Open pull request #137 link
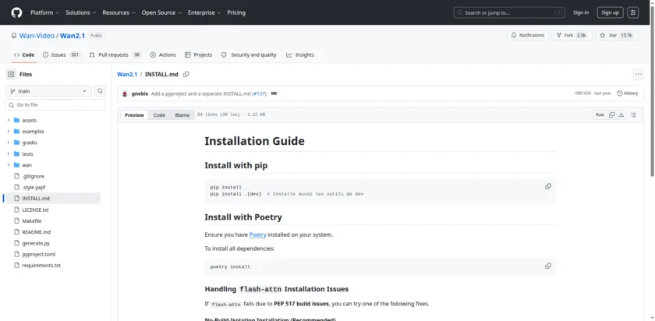 coord(260,93)
